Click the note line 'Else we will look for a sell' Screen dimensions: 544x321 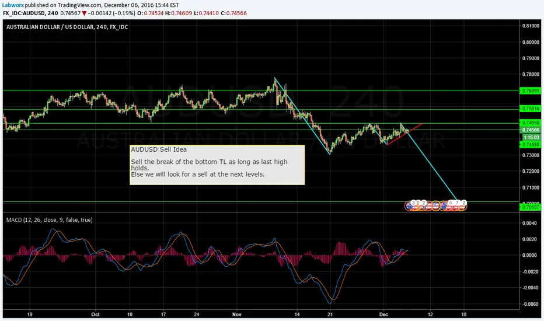pos(197,174)
